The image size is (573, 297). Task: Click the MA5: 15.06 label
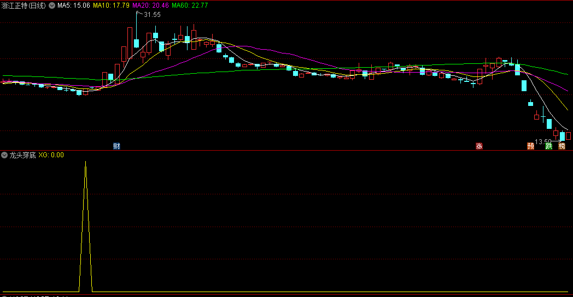click(73, 5)
